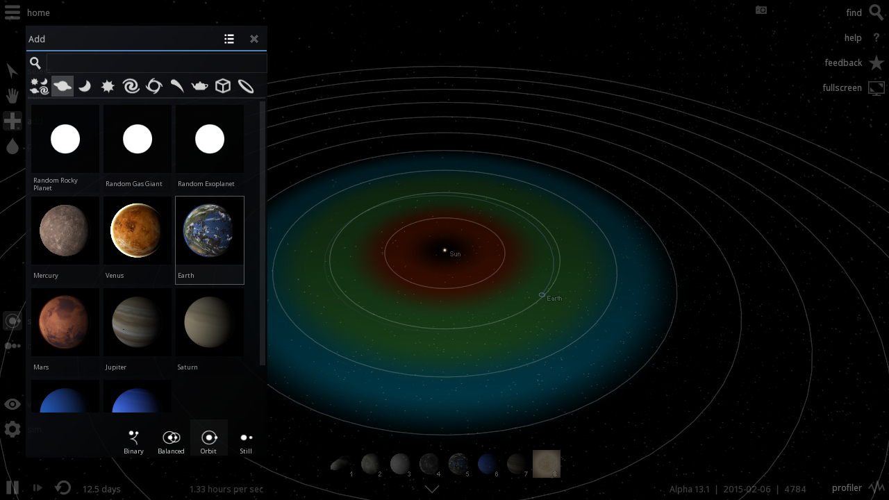
Task: Open the gear settings panel
Action: tap(12, 429)
